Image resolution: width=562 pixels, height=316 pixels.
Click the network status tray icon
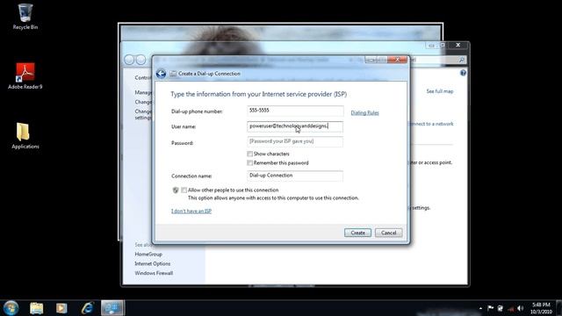point(510,308)
